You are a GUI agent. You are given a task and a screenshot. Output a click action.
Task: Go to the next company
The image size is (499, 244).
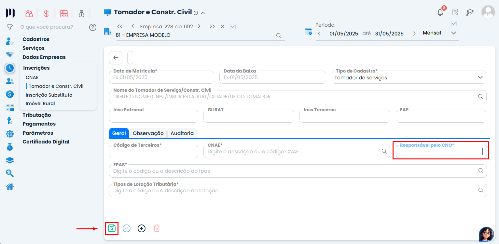[199, 26]
